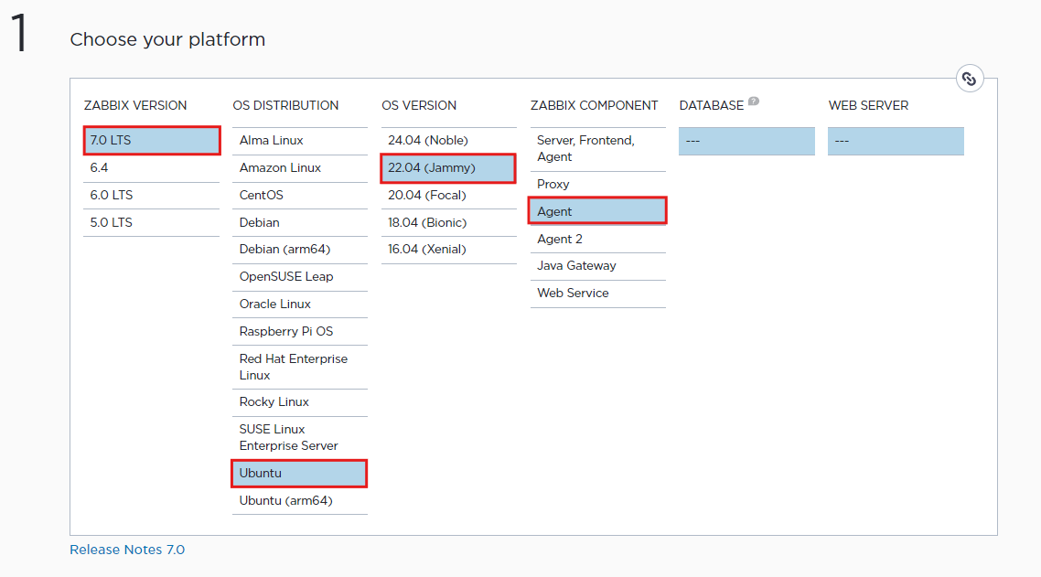Click the DATABASE column heading
Image resolution: width=1041 pixels, height=577 pixels.
711,105
